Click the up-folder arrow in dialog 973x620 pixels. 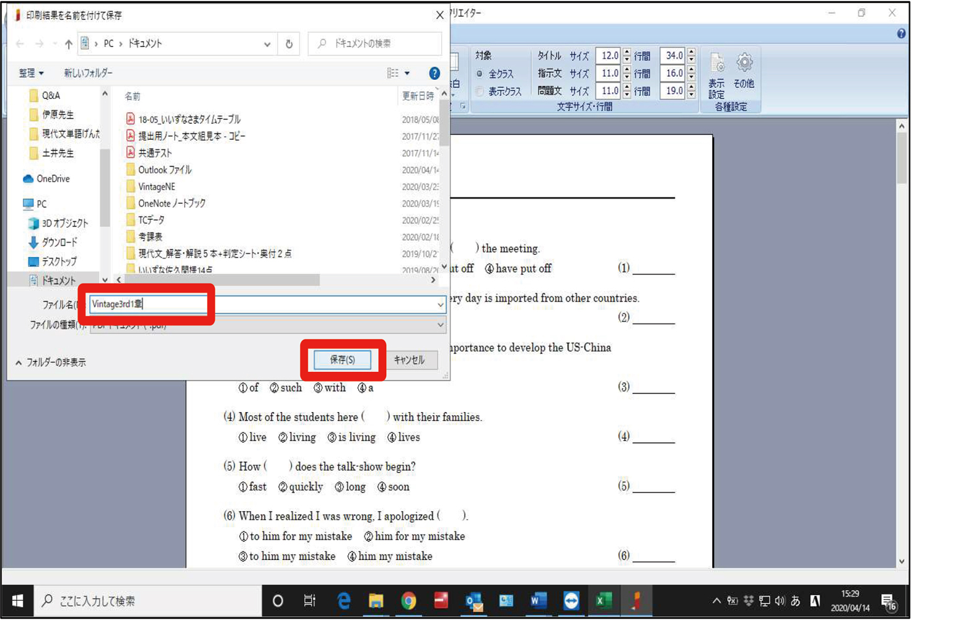pos(68,44)
